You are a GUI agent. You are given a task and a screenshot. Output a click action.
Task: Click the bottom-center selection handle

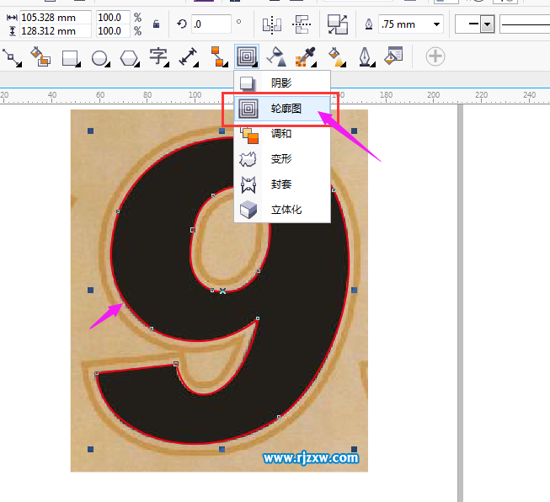coord(222,449)
